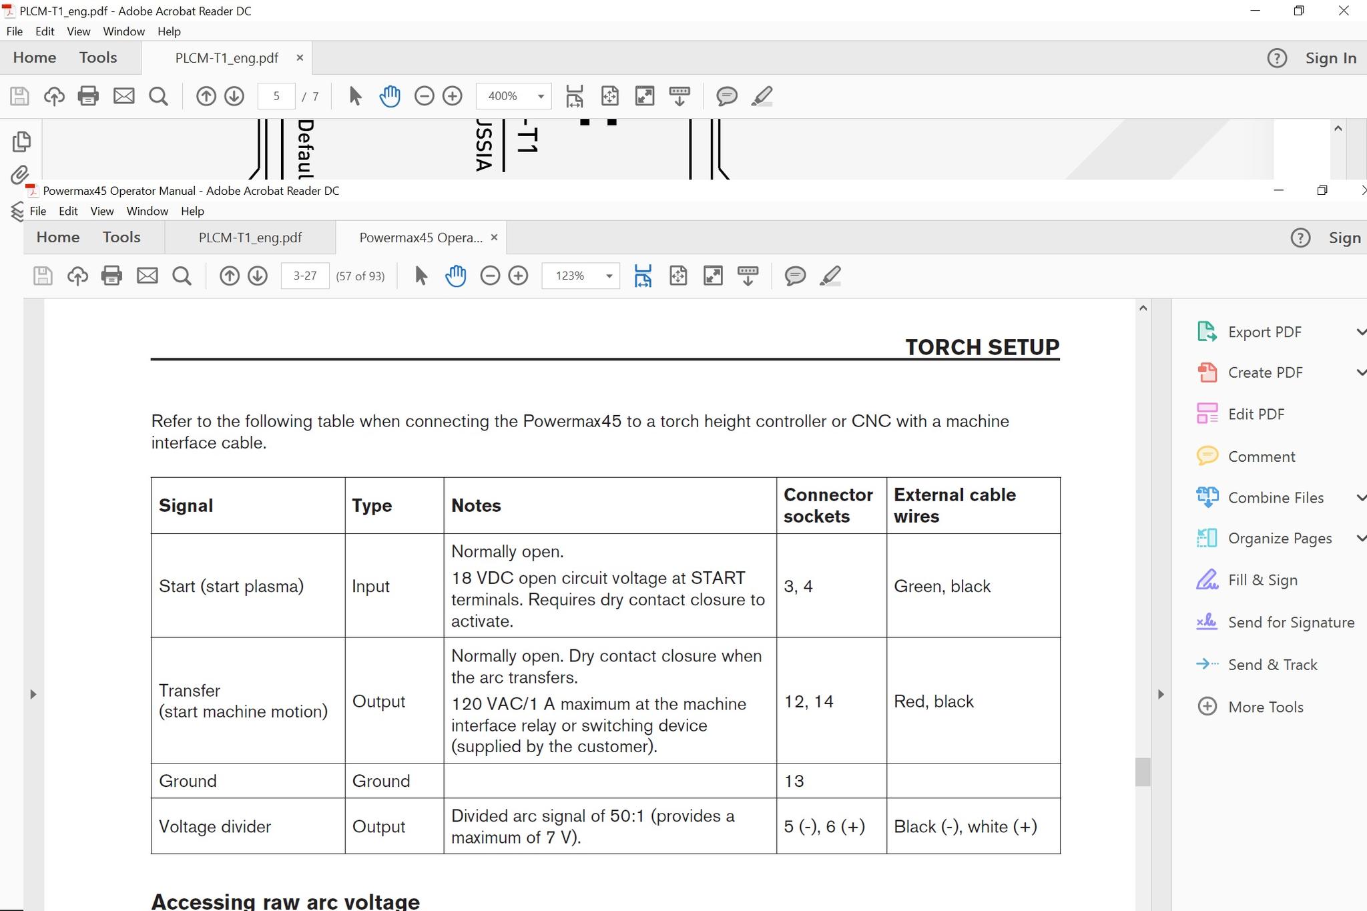Click the Print icon in Powermax45 toolbar
Screen dimensions: 1367x911
coord(111,276)
